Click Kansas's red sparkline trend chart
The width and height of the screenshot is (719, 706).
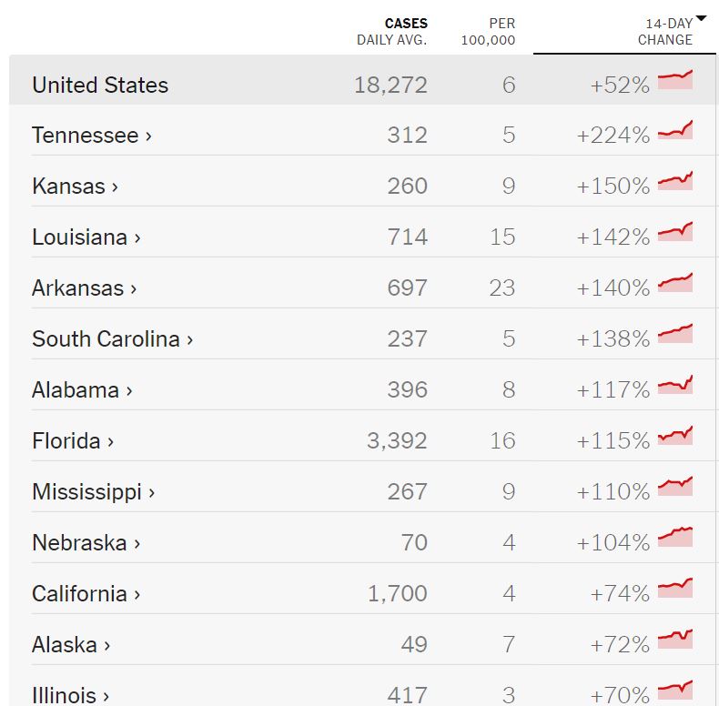(x=675, y=181)
